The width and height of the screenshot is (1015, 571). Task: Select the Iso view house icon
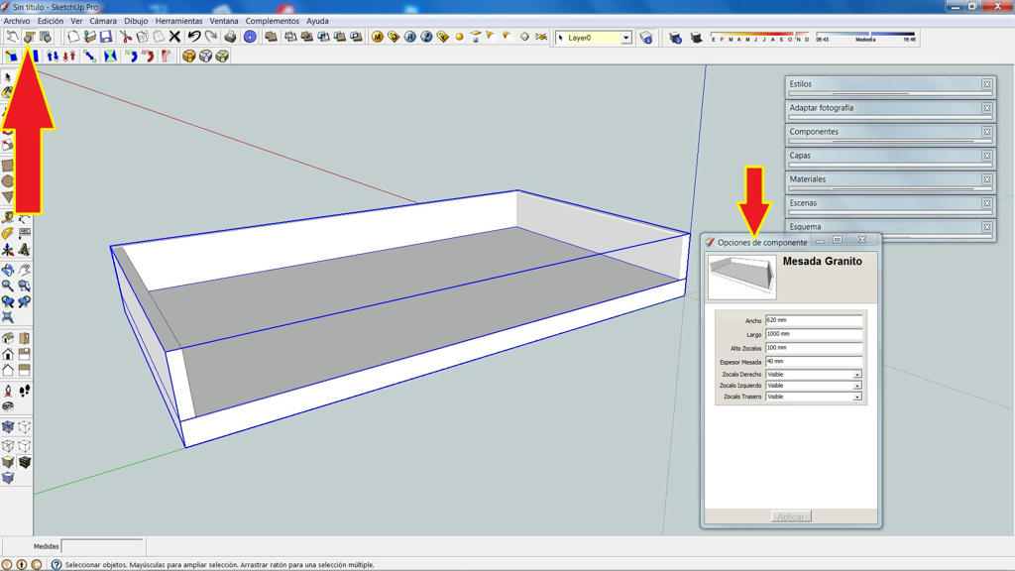point(8,338)
